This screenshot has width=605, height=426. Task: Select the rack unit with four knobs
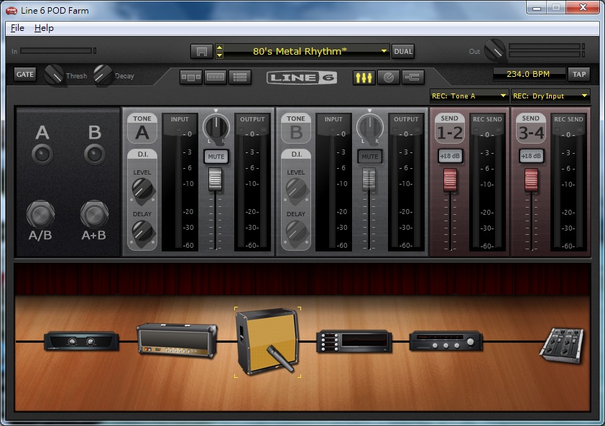click(446, 341)
